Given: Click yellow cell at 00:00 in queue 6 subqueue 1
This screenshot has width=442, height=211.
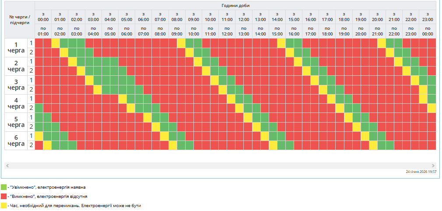Looking at the screenshot, I should [x=39, y=136].
